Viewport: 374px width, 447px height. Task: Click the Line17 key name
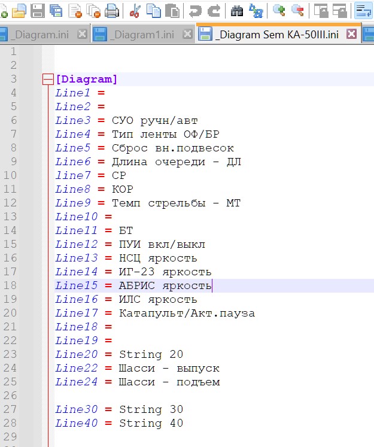[77, 314]
